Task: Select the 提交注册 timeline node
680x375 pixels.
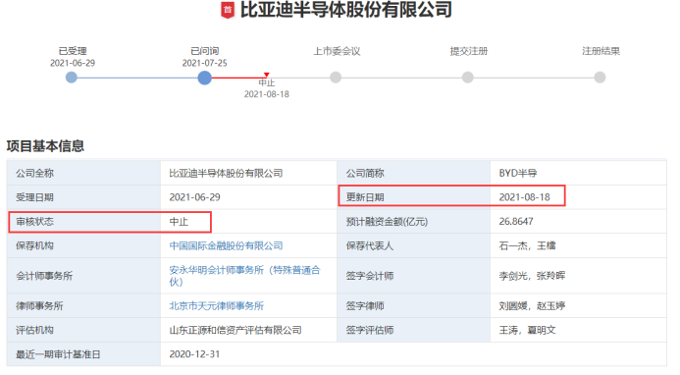Action: (x=467, y=78)
